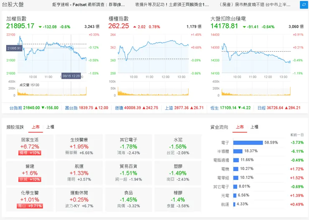Click the 食品 sector card
Viewport: 309px width, 220px height.
pos(129,200)
